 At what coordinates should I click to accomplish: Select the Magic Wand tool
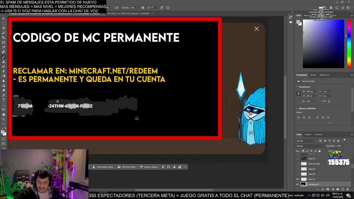coord(4,33)
